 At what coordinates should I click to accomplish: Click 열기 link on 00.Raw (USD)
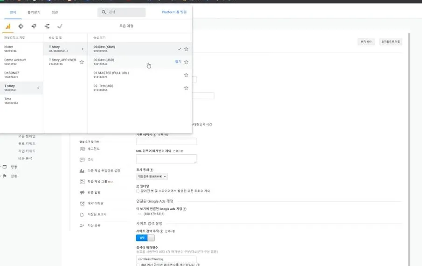coord(178,62)
